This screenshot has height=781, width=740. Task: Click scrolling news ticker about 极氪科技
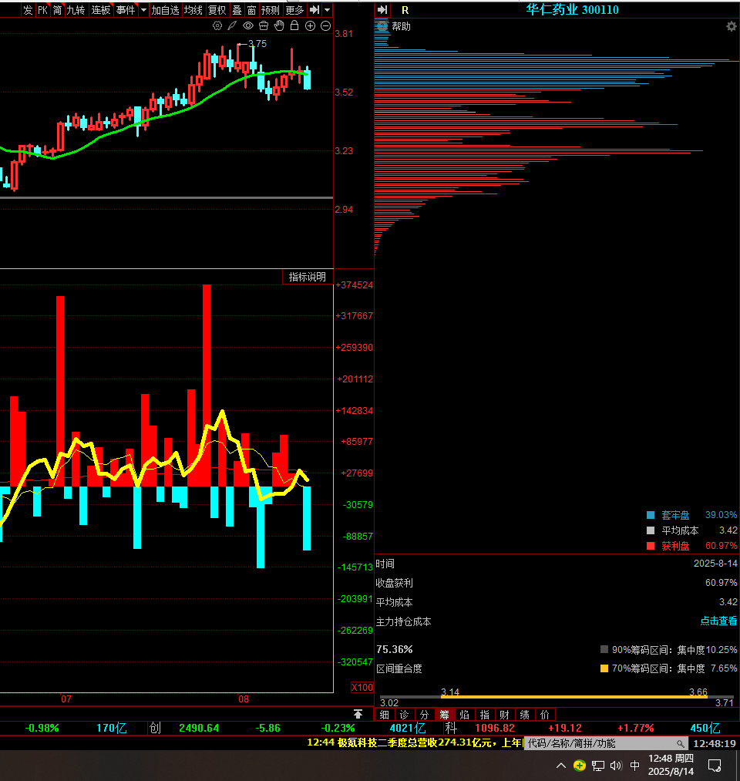coord(414,742)
